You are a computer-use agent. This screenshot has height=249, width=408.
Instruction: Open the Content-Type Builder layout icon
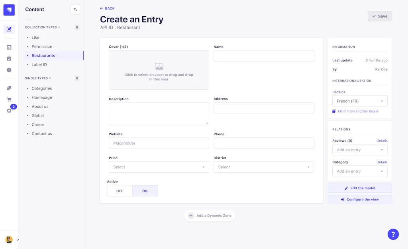(x=9, y=47)
